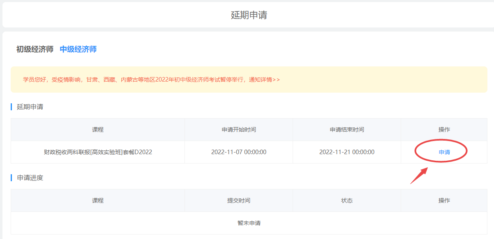
Task: Click the 状态 column header
Action: 346,200
